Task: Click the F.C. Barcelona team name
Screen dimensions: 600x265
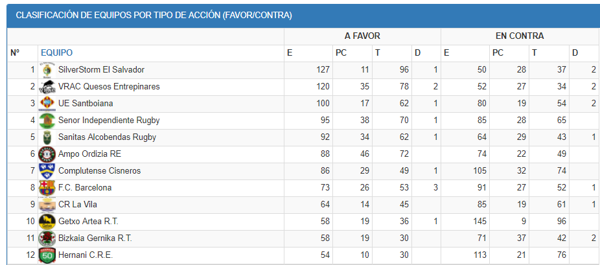Action: (85, 188)
